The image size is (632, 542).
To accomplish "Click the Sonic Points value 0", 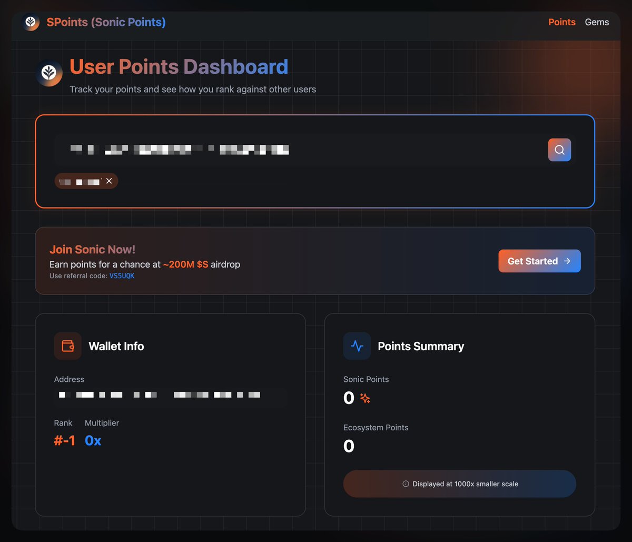I will pyautogui.click(x=349, y=398).
